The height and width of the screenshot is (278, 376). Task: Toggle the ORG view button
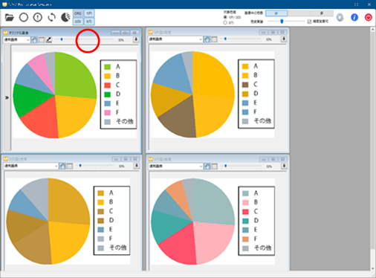tap(78, 13)
